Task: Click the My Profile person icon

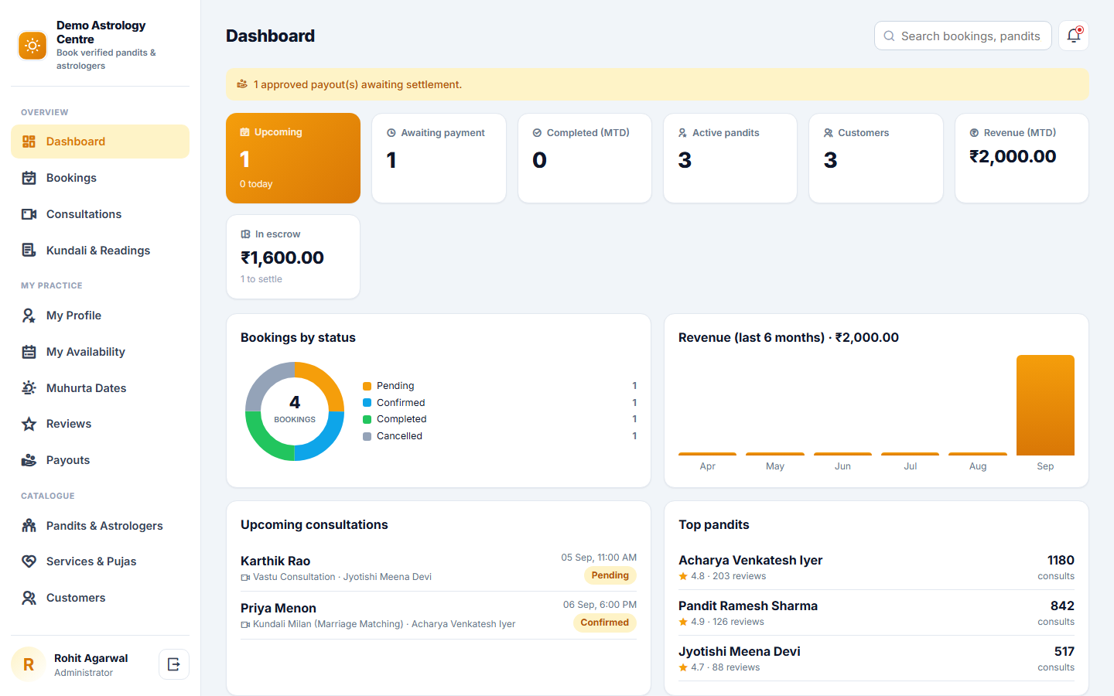Action: tap(29, 316)
